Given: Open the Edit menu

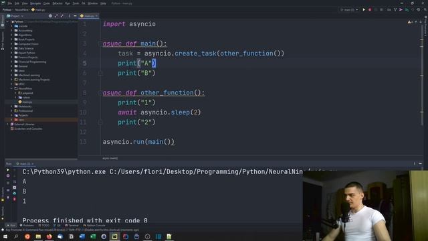Looking at the screenshot, I should click(x=17, y=3).
